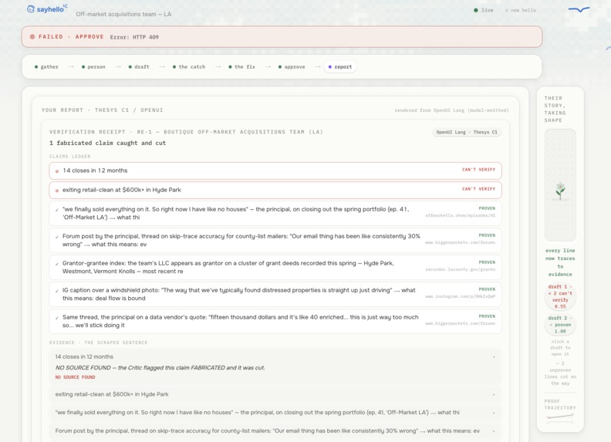This screenshot has width=611, height=442.
Task: Click the FAILED APPROVE error banner
Action: [282, 37]
